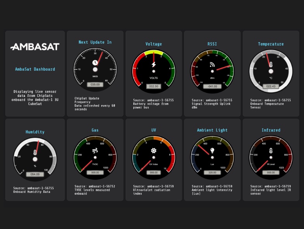Click the RSSI readout showing -041.00
This screenshot has height=229, width=304.
[212, 86]
